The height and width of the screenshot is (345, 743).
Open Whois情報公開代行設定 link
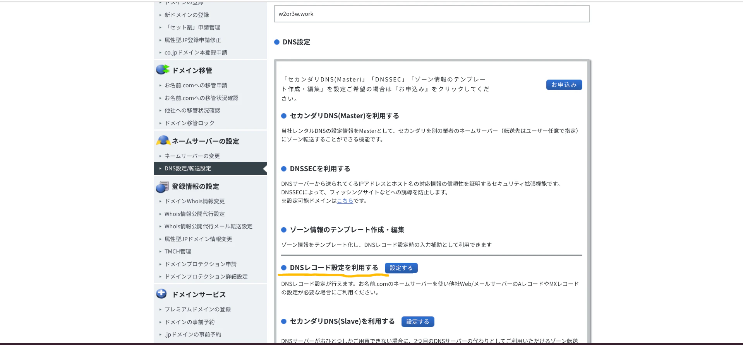[x=194, y=214]
